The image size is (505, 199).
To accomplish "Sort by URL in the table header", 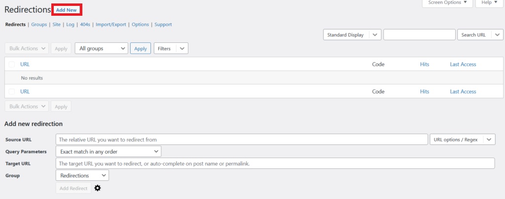I will pyautogui.click(x=25, y=65).
